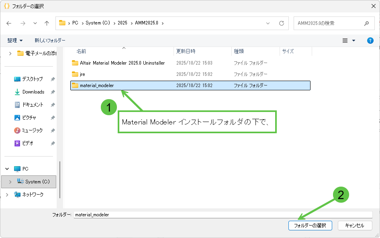Open ミュージック in quick access
Image resolution: width=380 pixels, height=238 pixels.
pyautogui.click(x=32, y=130)
